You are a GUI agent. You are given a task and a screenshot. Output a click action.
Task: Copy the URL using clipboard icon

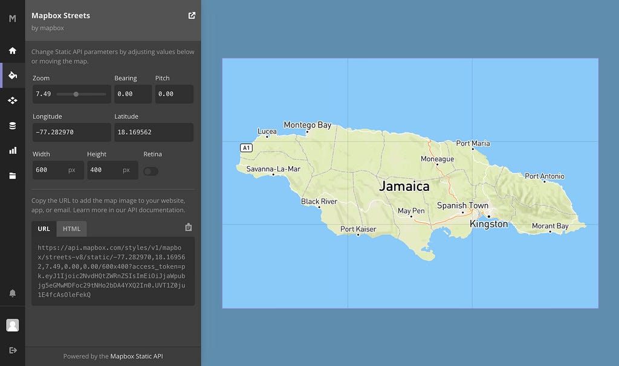(187, 226)
